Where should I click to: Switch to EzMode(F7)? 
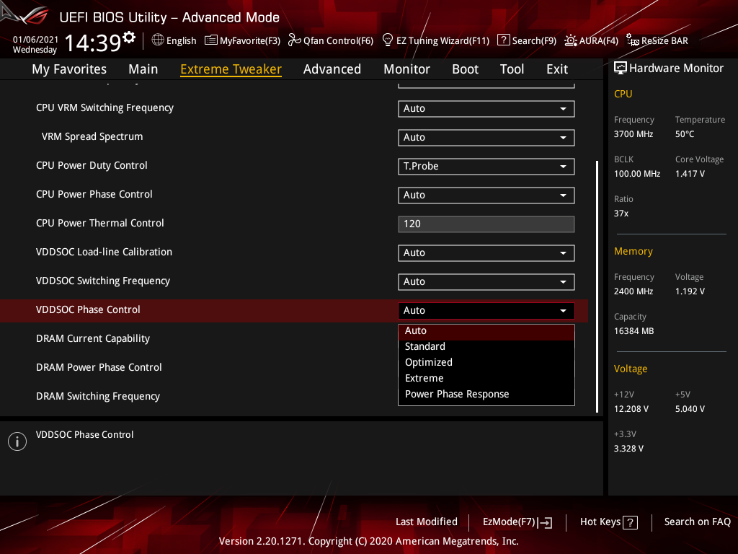[x=517, y=522]
